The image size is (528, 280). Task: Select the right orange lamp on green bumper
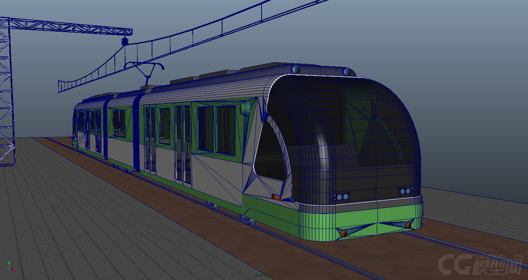(x=408, y=225)
